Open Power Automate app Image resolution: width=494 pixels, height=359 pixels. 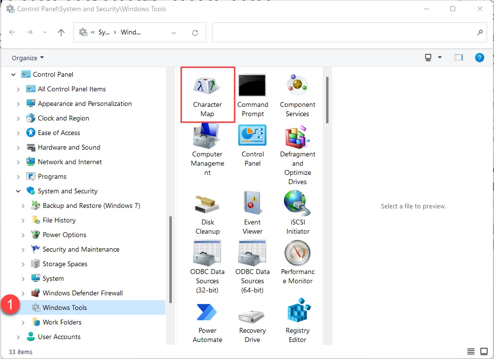207,323
